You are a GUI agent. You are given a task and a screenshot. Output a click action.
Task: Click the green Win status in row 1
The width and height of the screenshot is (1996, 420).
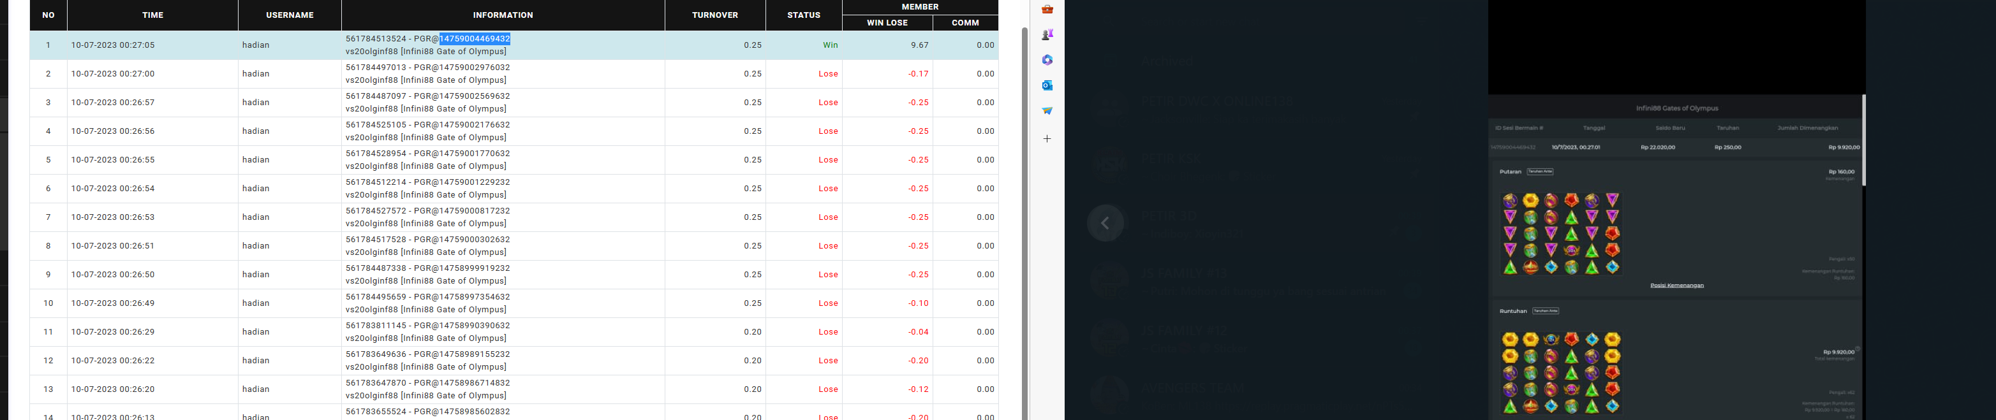(830, 45)
